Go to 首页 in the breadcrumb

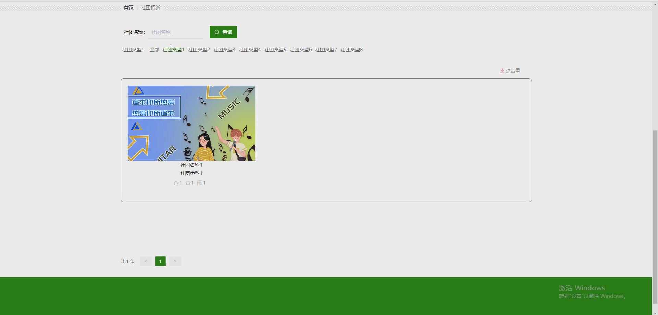tap(129, 8)
